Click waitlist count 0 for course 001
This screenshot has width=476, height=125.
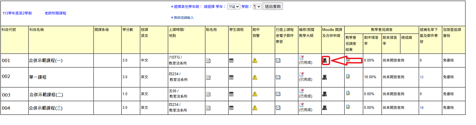coord(421,60)
